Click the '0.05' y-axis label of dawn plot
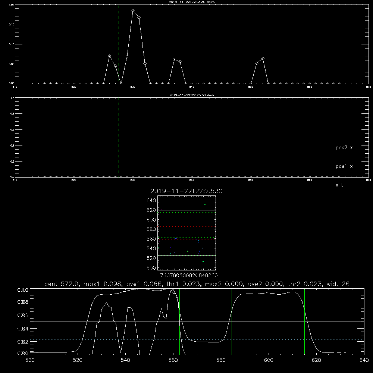Image resolution: width=373 pixels, height=373 pixels. point(11,64)
